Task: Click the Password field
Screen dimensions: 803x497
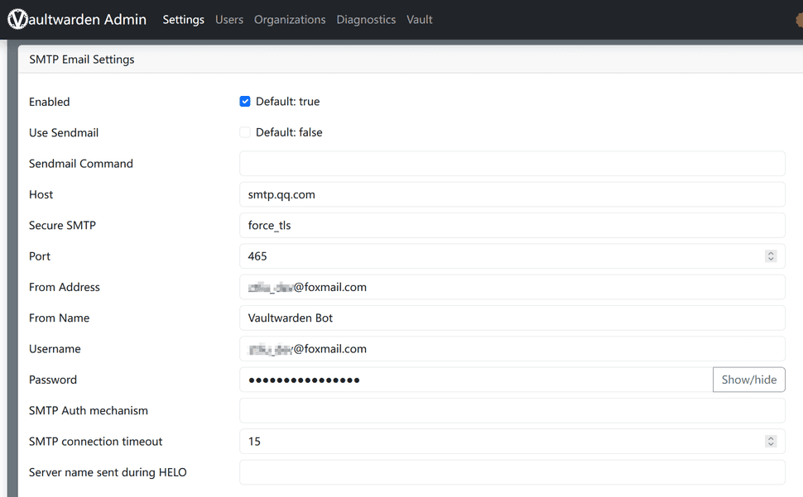Action: [x=476, y=380]
